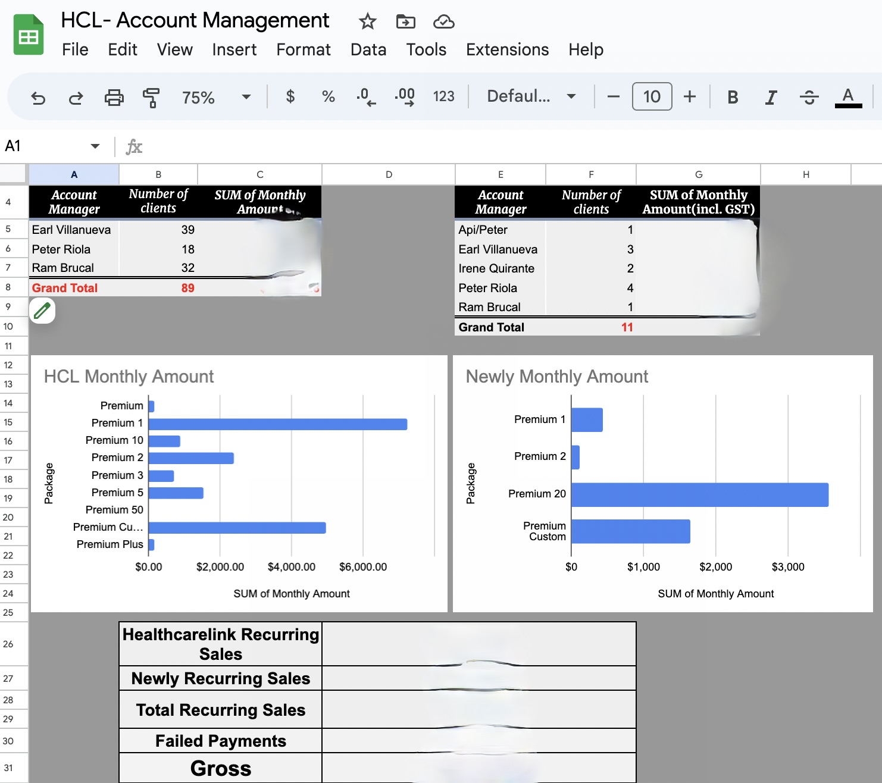Select the cell showing 89 clients total

(x=158, y=288)
